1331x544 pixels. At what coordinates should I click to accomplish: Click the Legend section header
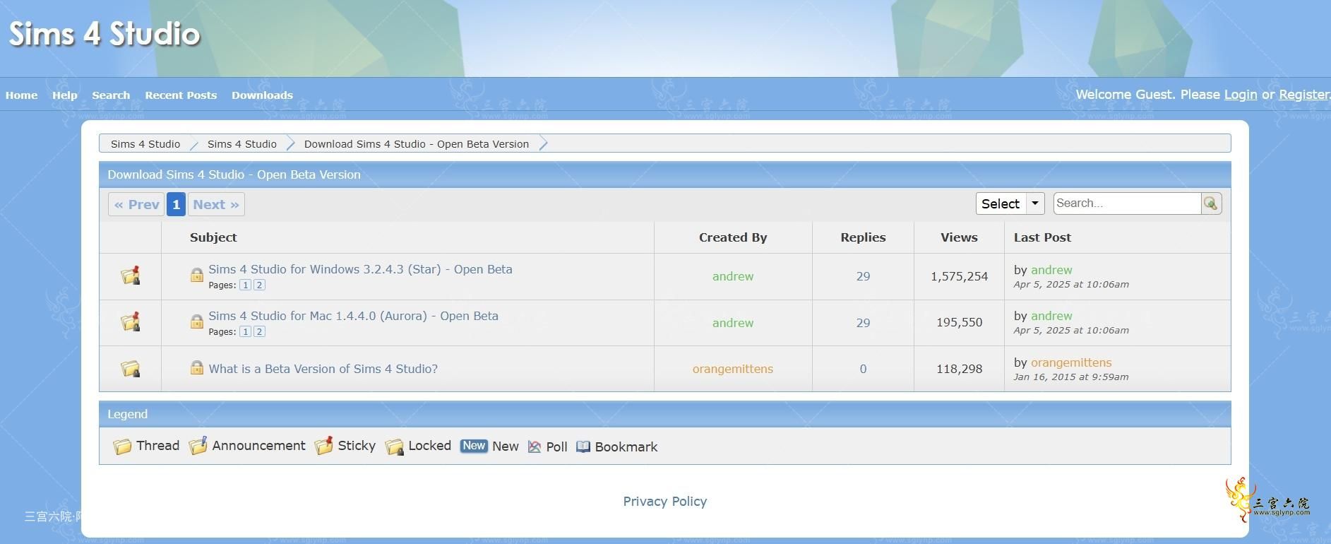point(664,414)
